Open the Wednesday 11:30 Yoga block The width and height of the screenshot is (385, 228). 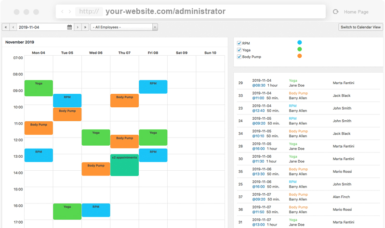coord(96,137)
